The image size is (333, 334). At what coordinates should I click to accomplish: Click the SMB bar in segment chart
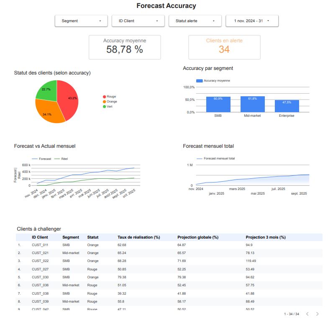point(218,104)
